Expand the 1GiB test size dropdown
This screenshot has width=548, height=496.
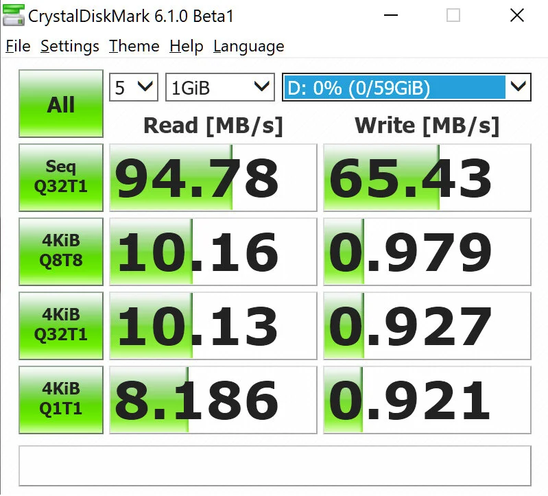tap(219, 87)
